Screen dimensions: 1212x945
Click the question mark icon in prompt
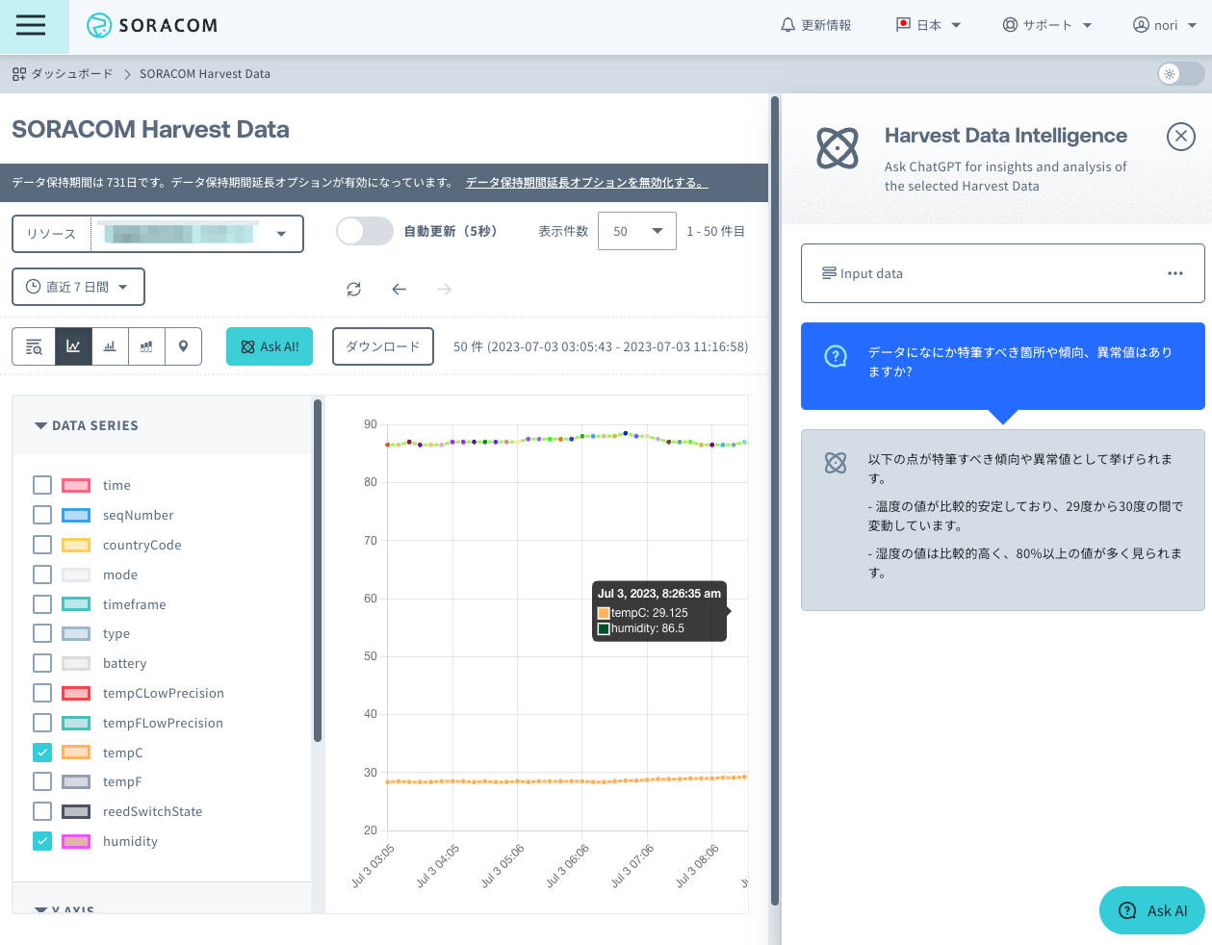click(836, 356)
